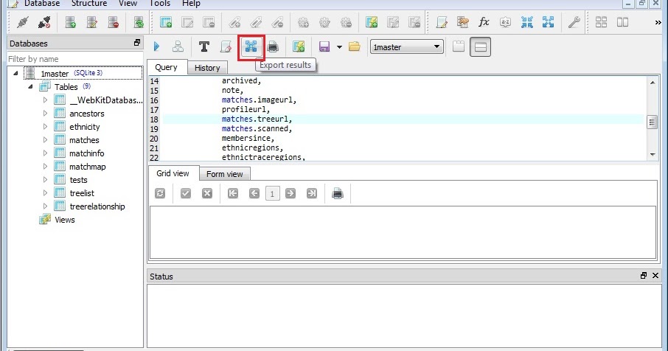The height and width of the screenshot is (351, 668).
Task: Click the Add database icon
Action: pos(71,22)
